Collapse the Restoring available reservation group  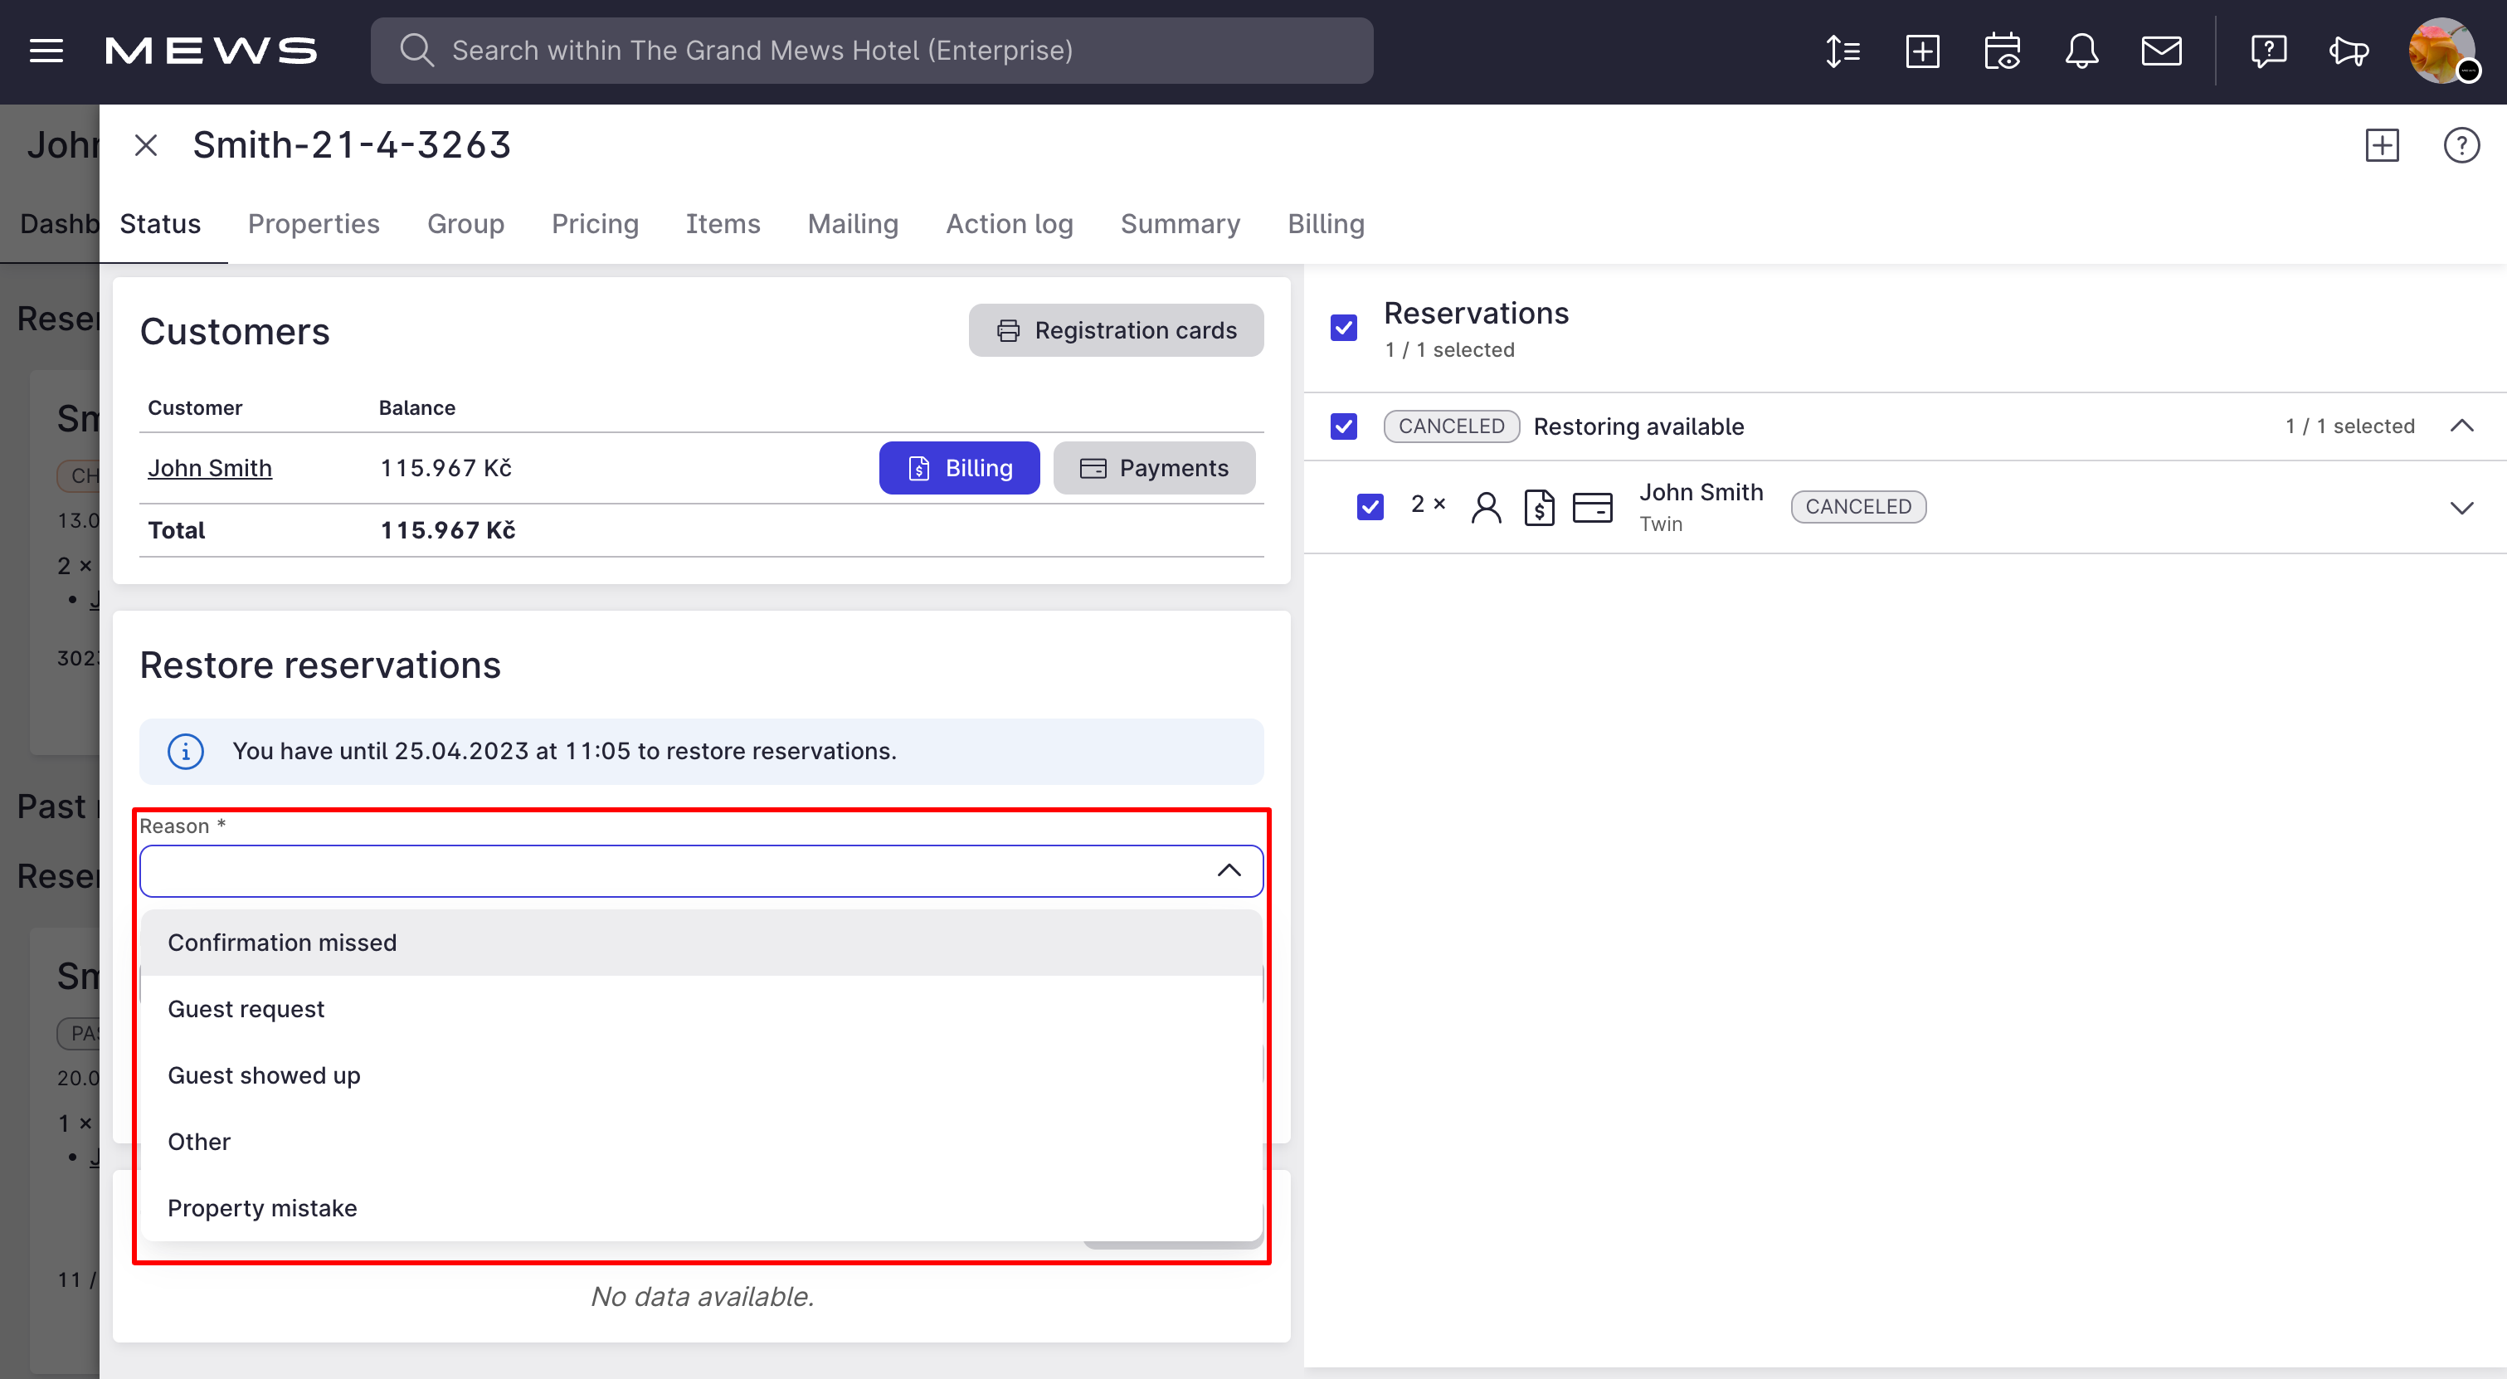click(2463, 426)
